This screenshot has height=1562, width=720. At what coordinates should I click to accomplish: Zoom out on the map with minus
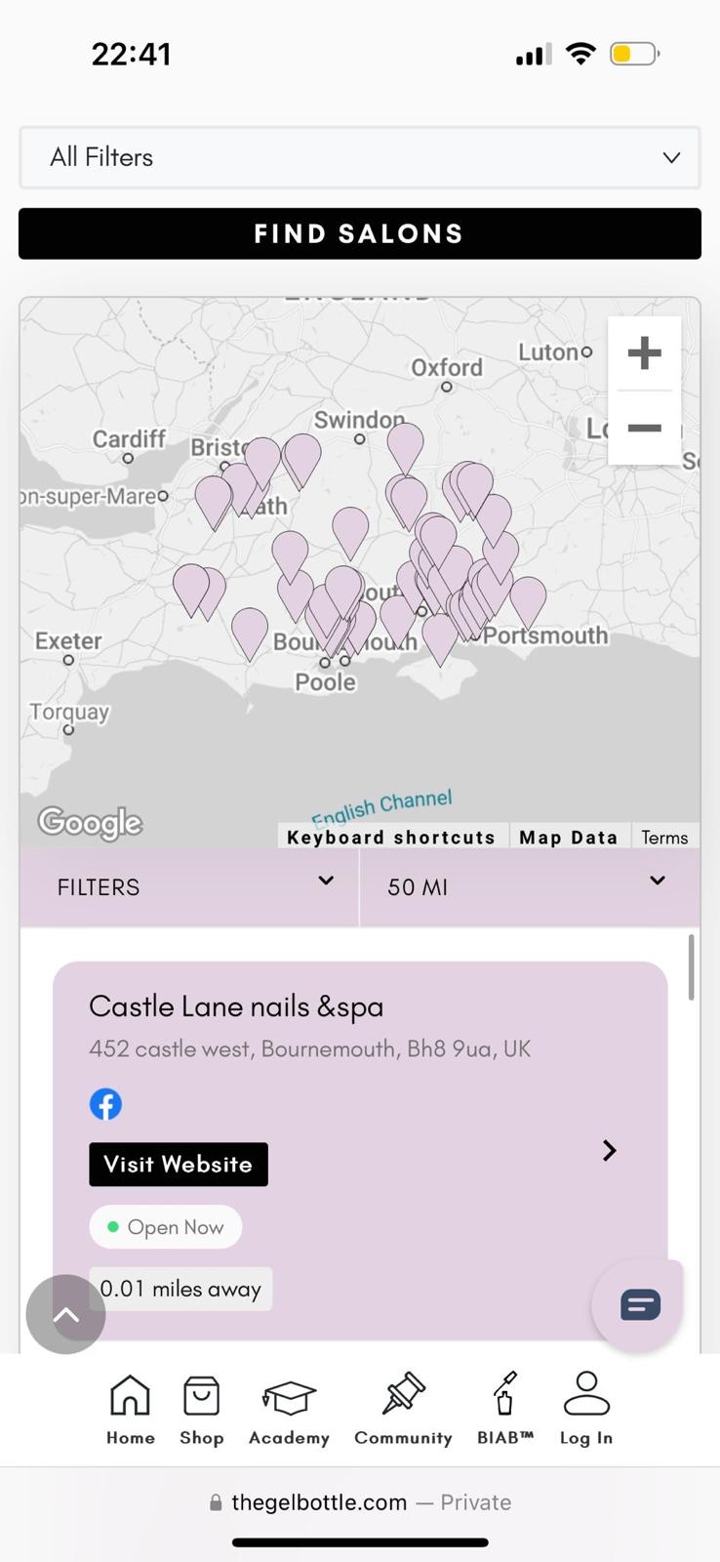pyautogui.click(x=644, y=428)
